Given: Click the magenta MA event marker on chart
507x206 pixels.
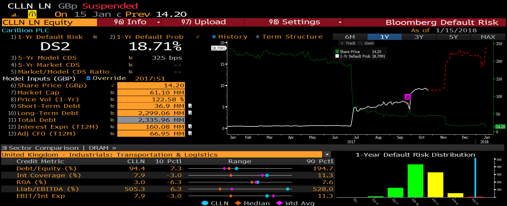Looking at the screenshot, I should [x=408, y=97].
